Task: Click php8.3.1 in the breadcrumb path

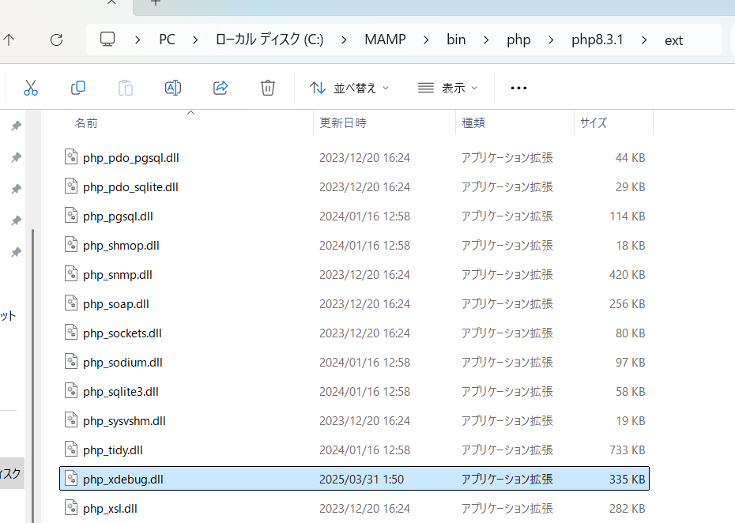Action: click(x=597, y=40)
